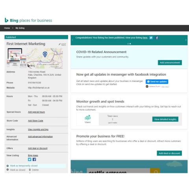This screenshot has width=189, height=189.
Task: Click Home in breadcrumb navigation
Action: [7, 28]
